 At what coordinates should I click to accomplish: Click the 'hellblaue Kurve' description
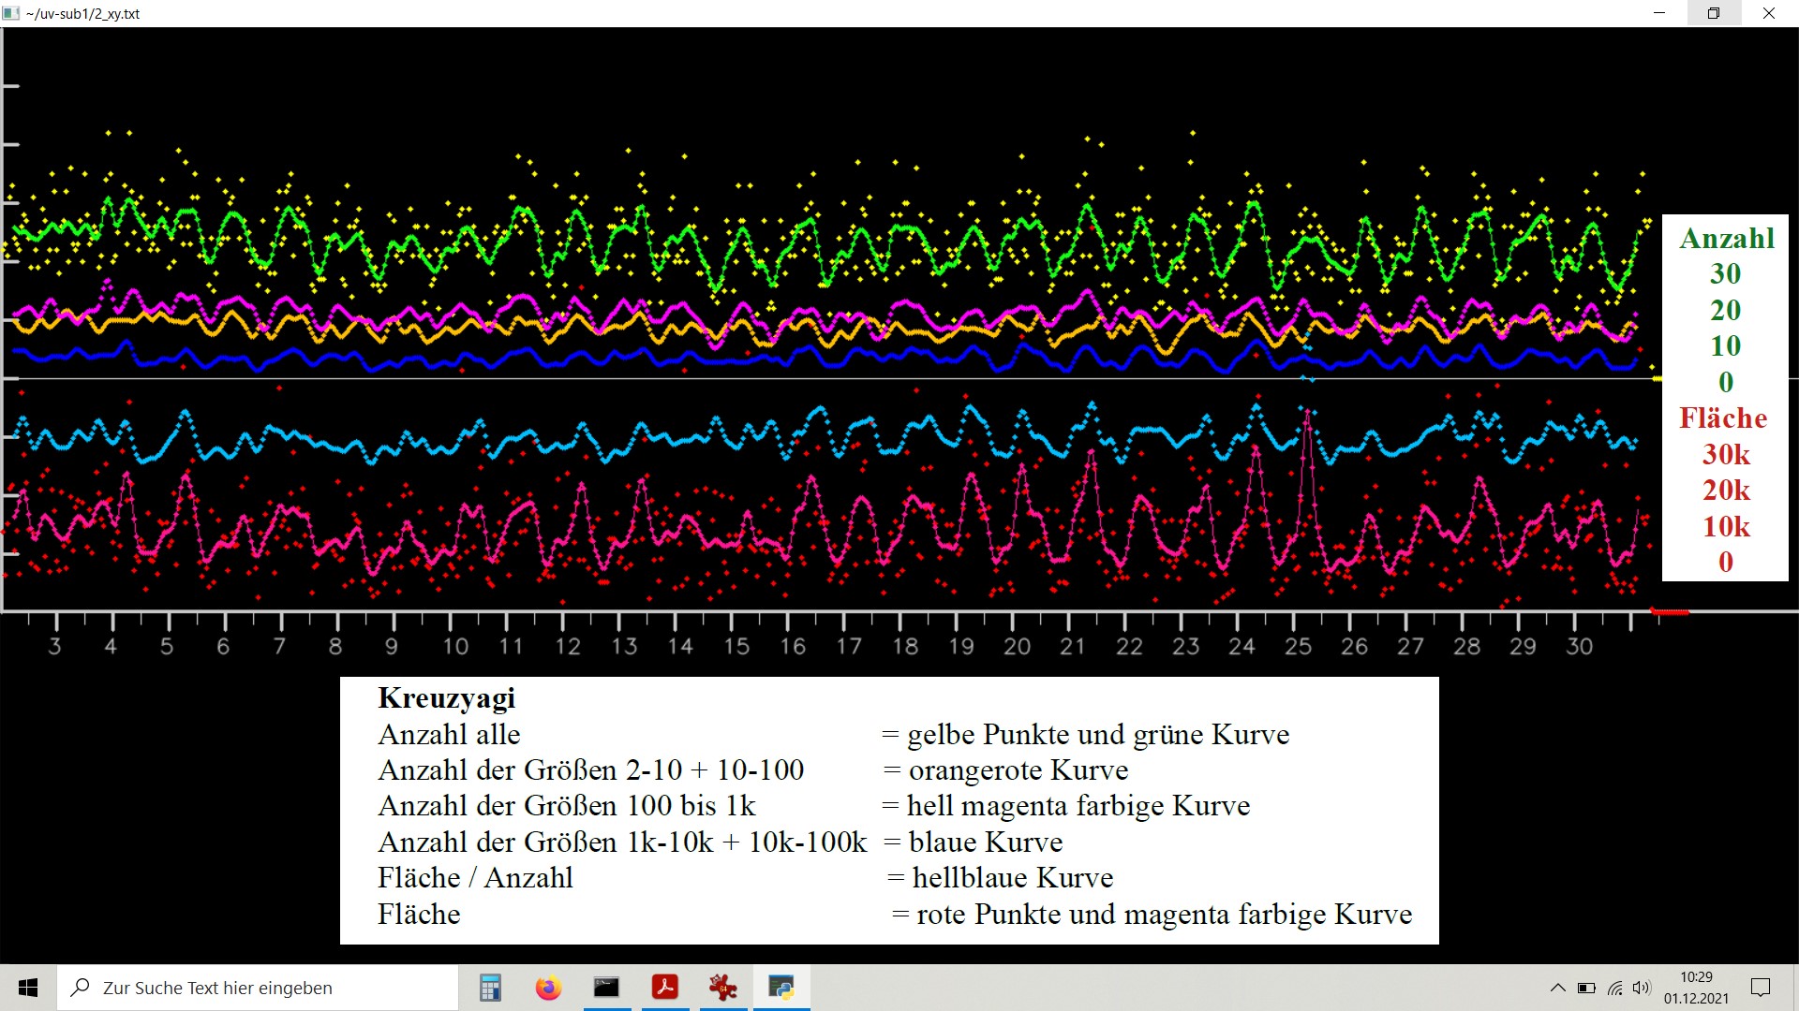coord(1013,878)
